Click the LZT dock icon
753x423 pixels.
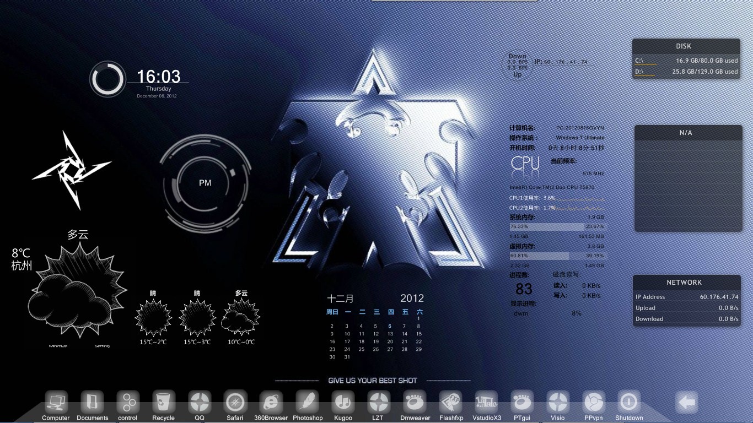point(378,402)
